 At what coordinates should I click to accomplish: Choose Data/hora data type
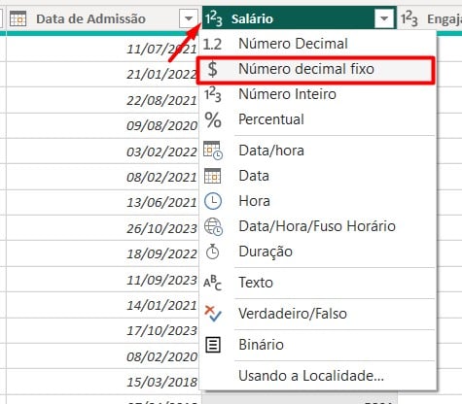[318, 151]
